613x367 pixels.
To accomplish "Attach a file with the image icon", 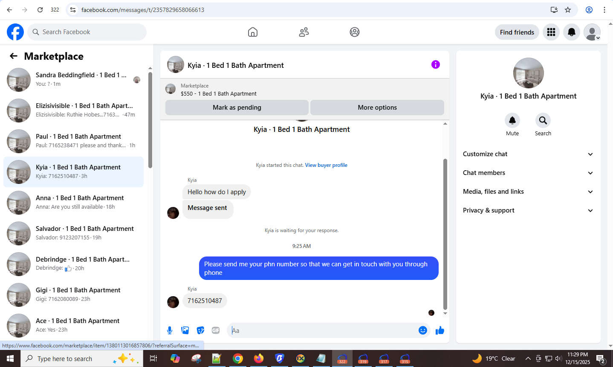I will click(x=185, y=330).
